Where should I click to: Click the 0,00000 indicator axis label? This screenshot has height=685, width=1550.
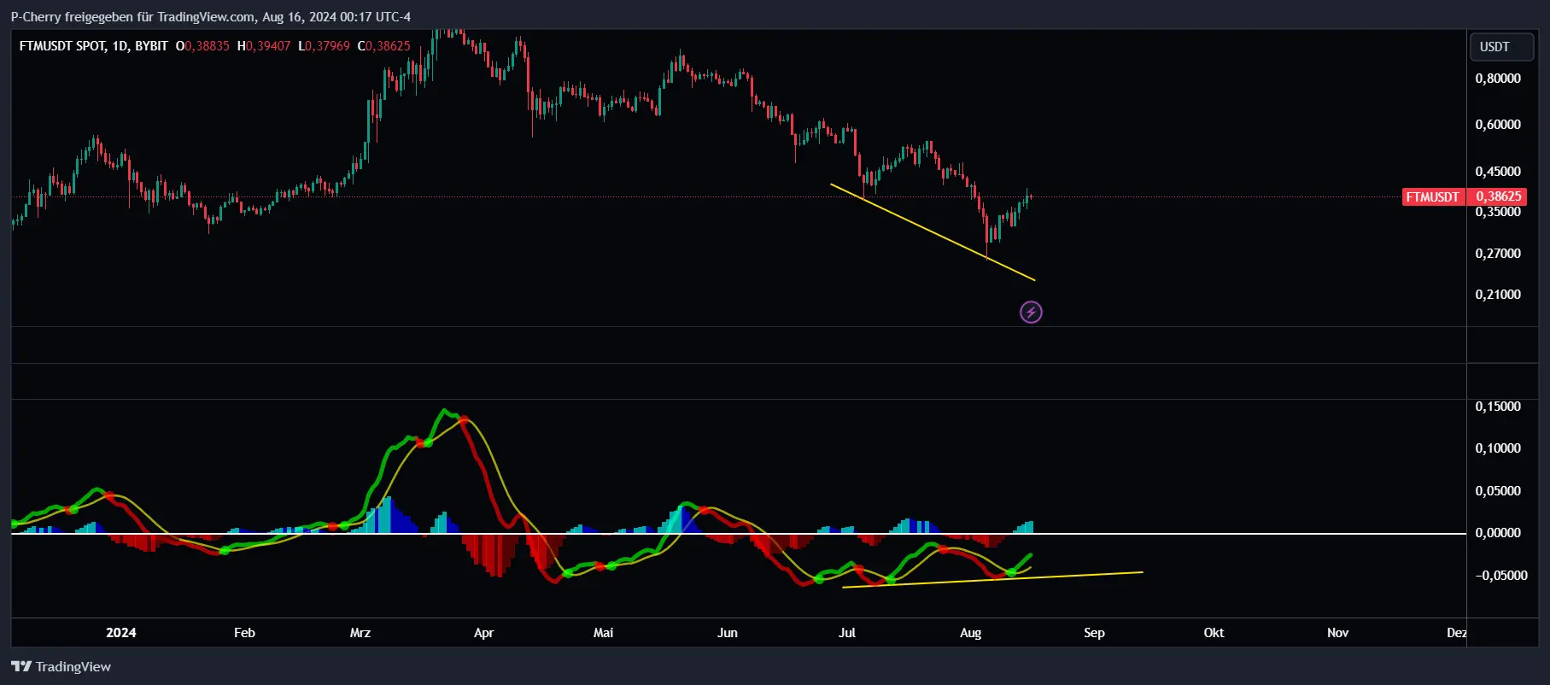[1498, 532]
